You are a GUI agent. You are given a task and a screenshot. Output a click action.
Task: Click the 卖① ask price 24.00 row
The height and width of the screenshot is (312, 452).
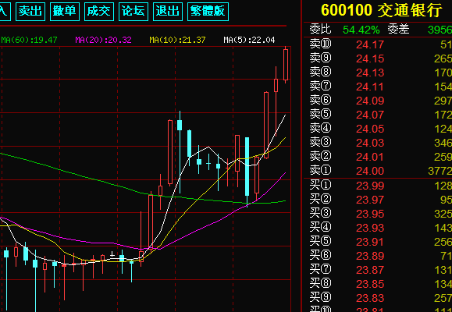pos(378,171)
